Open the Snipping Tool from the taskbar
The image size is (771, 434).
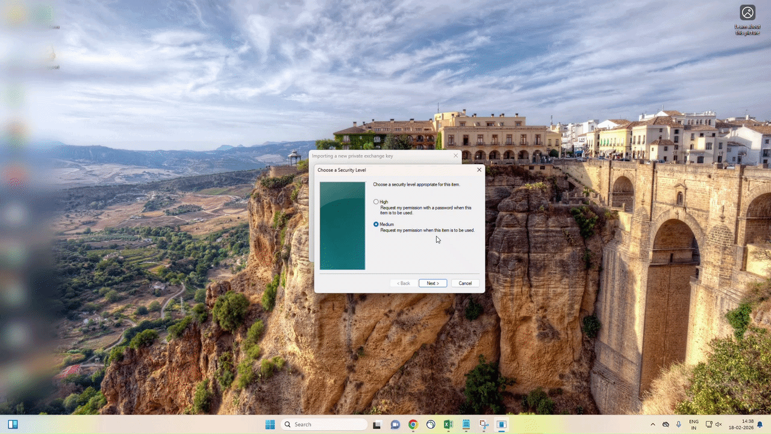[x=484, y=424]
